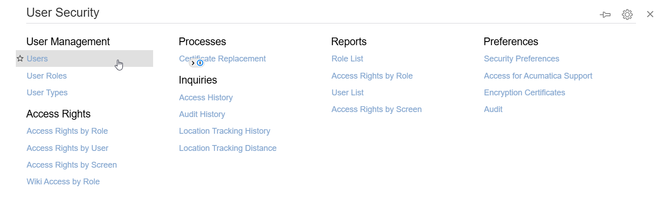Open menu settings gear icon
Viewport: 659px width, 197px height.
click(x=627, y=14)
